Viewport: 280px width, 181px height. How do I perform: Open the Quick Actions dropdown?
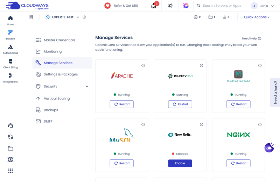pos(257,17)
